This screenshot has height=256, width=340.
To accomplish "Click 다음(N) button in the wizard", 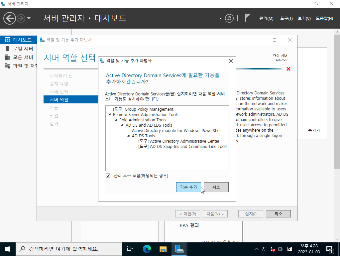I will coord(215,214).
